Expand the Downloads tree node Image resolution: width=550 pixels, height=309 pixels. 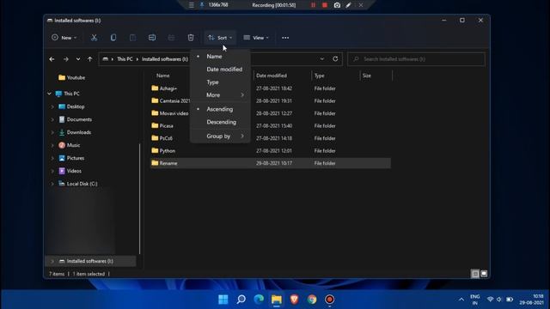point(52,132)
